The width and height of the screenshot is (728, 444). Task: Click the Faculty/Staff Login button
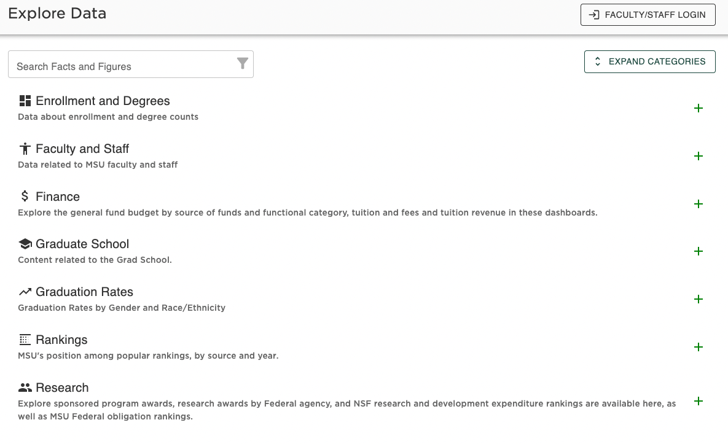(648, 14)
